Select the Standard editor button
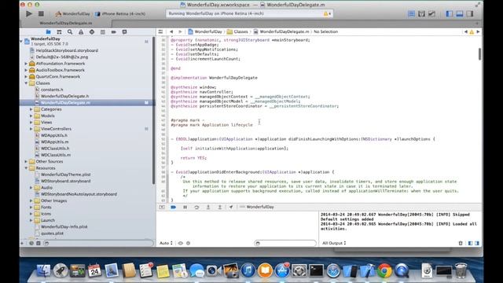The image size is (503, 283). coord(411,14)
